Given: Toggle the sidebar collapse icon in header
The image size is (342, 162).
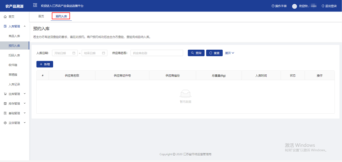Looking at the screenshot, I should (35, 5).
